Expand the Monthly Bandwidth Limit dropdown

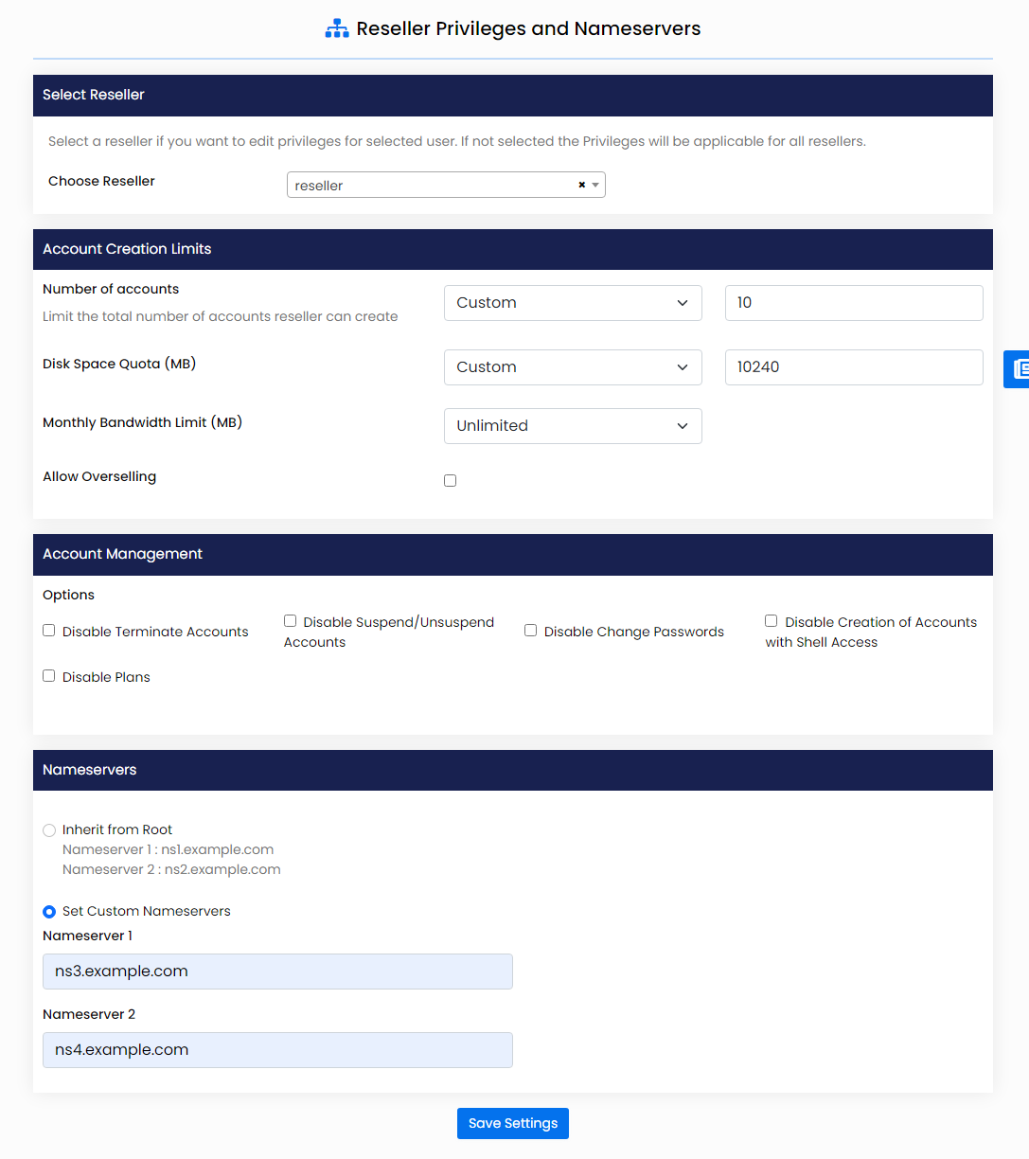point(573,426)
